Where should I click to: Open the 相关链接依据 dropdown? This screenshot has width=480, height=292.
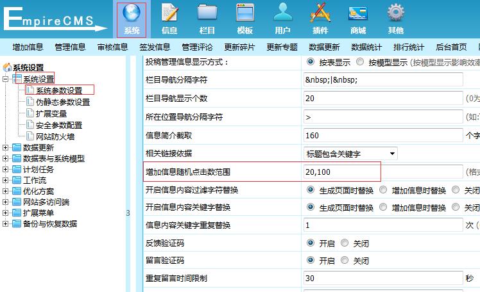coord(350,154)
